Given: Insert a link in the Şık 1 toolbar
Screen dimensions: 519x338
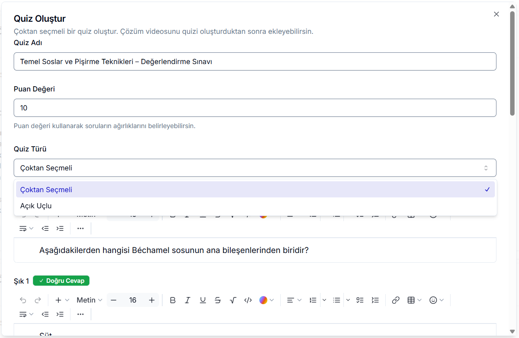Looking at the screenshot, I should [396, 300].
